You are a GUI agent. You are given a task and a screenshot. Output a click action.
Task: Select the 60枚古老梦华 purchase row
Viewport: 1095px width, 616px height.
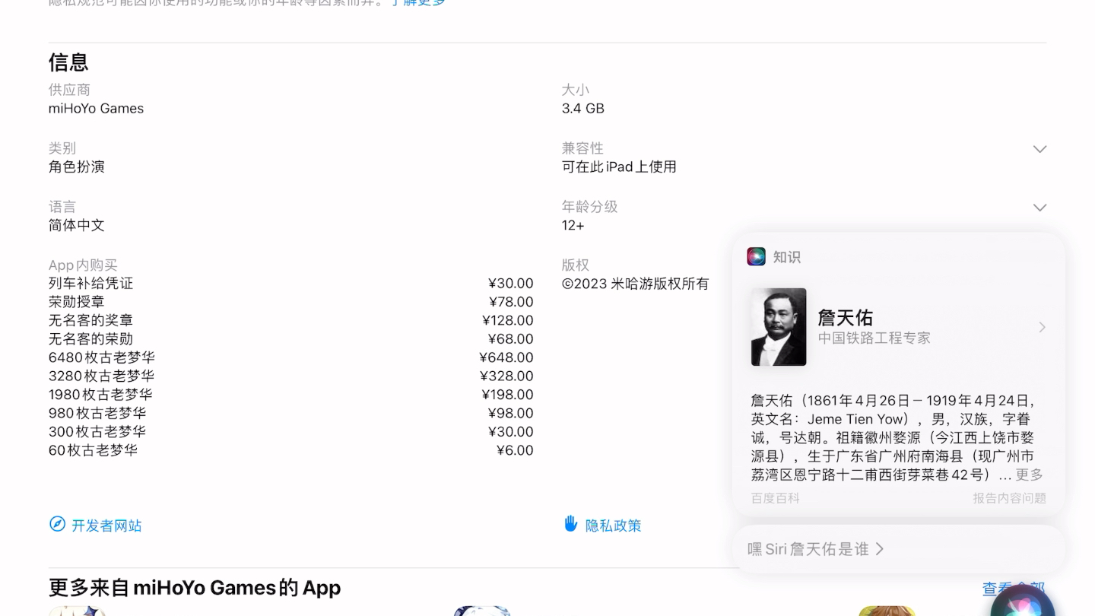tap(291, 450)
